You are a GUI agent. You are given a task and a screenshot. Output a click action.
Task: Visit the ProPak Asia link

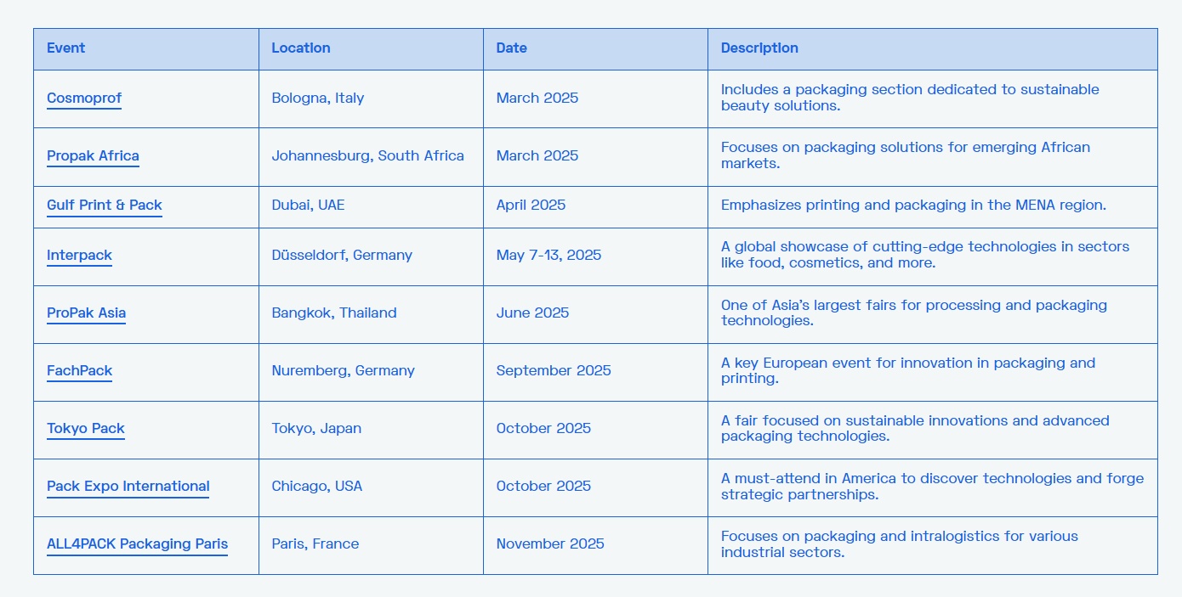coord(86,313)
